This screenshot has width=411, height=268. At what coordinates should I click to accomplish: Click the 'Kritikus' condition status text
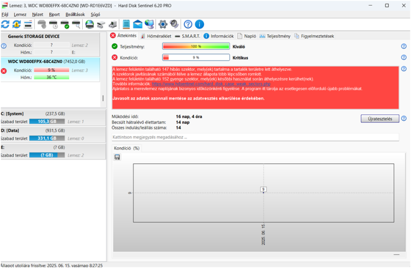(x=240, y=58)
